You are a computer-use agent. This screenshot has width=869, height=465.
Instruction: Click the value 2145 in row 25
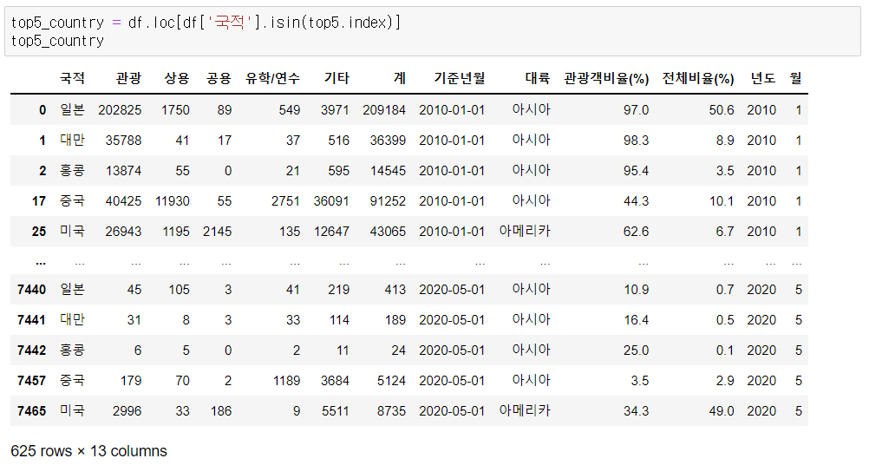217,232
